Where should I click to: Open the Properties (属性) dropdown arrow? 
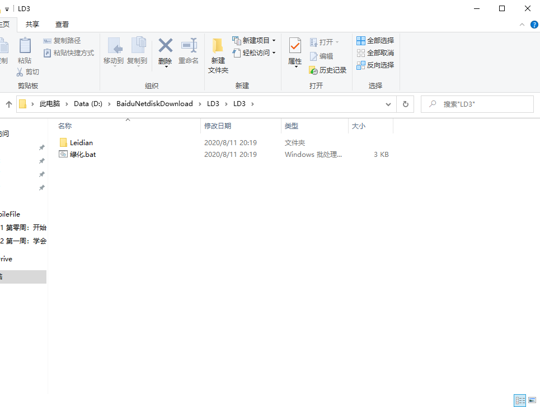(296, 67)
